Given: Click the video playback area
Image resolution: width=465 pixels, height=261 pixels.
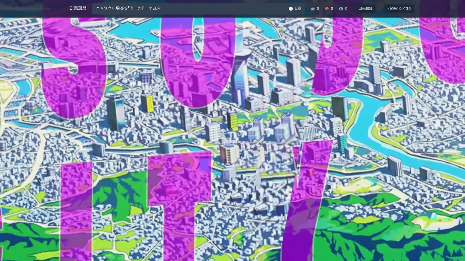Looking at the screenshot, I should 232,139.
